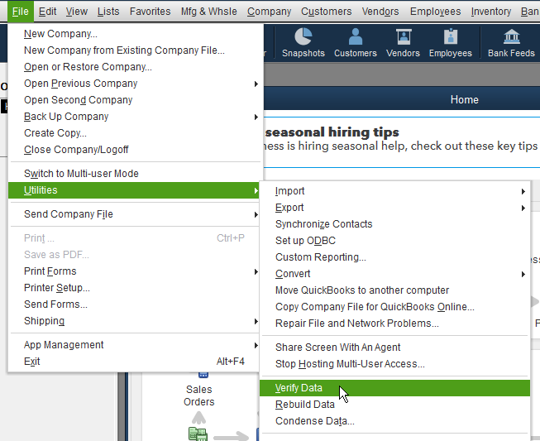Open the Customers menu in menu bar
540x441 pixels.
coord(326,12)
